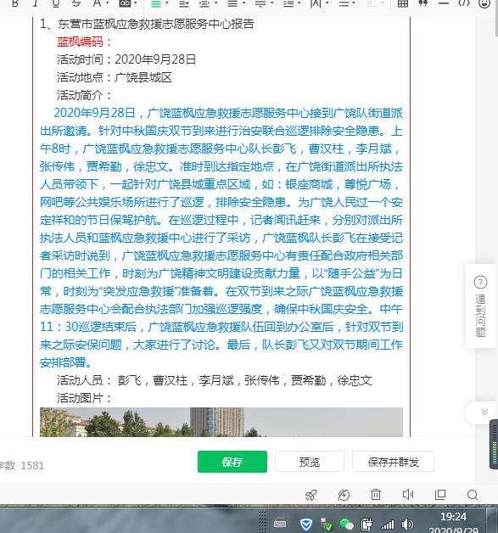Open WeChat from the system tray
The width and height of the screenshot is (498, 533).
346,524
